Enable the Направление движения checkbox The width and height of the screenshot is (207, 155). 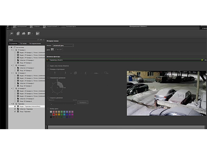48,78
